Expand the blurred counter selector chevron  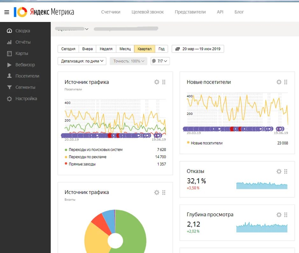(87, 29)
